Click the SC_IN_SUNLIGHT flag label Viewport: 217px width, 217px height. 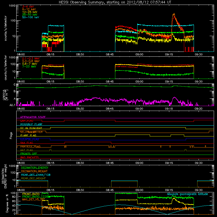[x=31, y=128]
